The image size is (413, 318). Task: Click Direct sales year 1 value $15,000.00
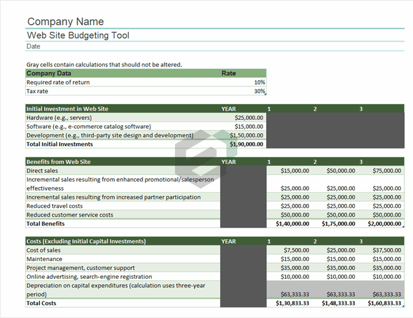point(294,171)
